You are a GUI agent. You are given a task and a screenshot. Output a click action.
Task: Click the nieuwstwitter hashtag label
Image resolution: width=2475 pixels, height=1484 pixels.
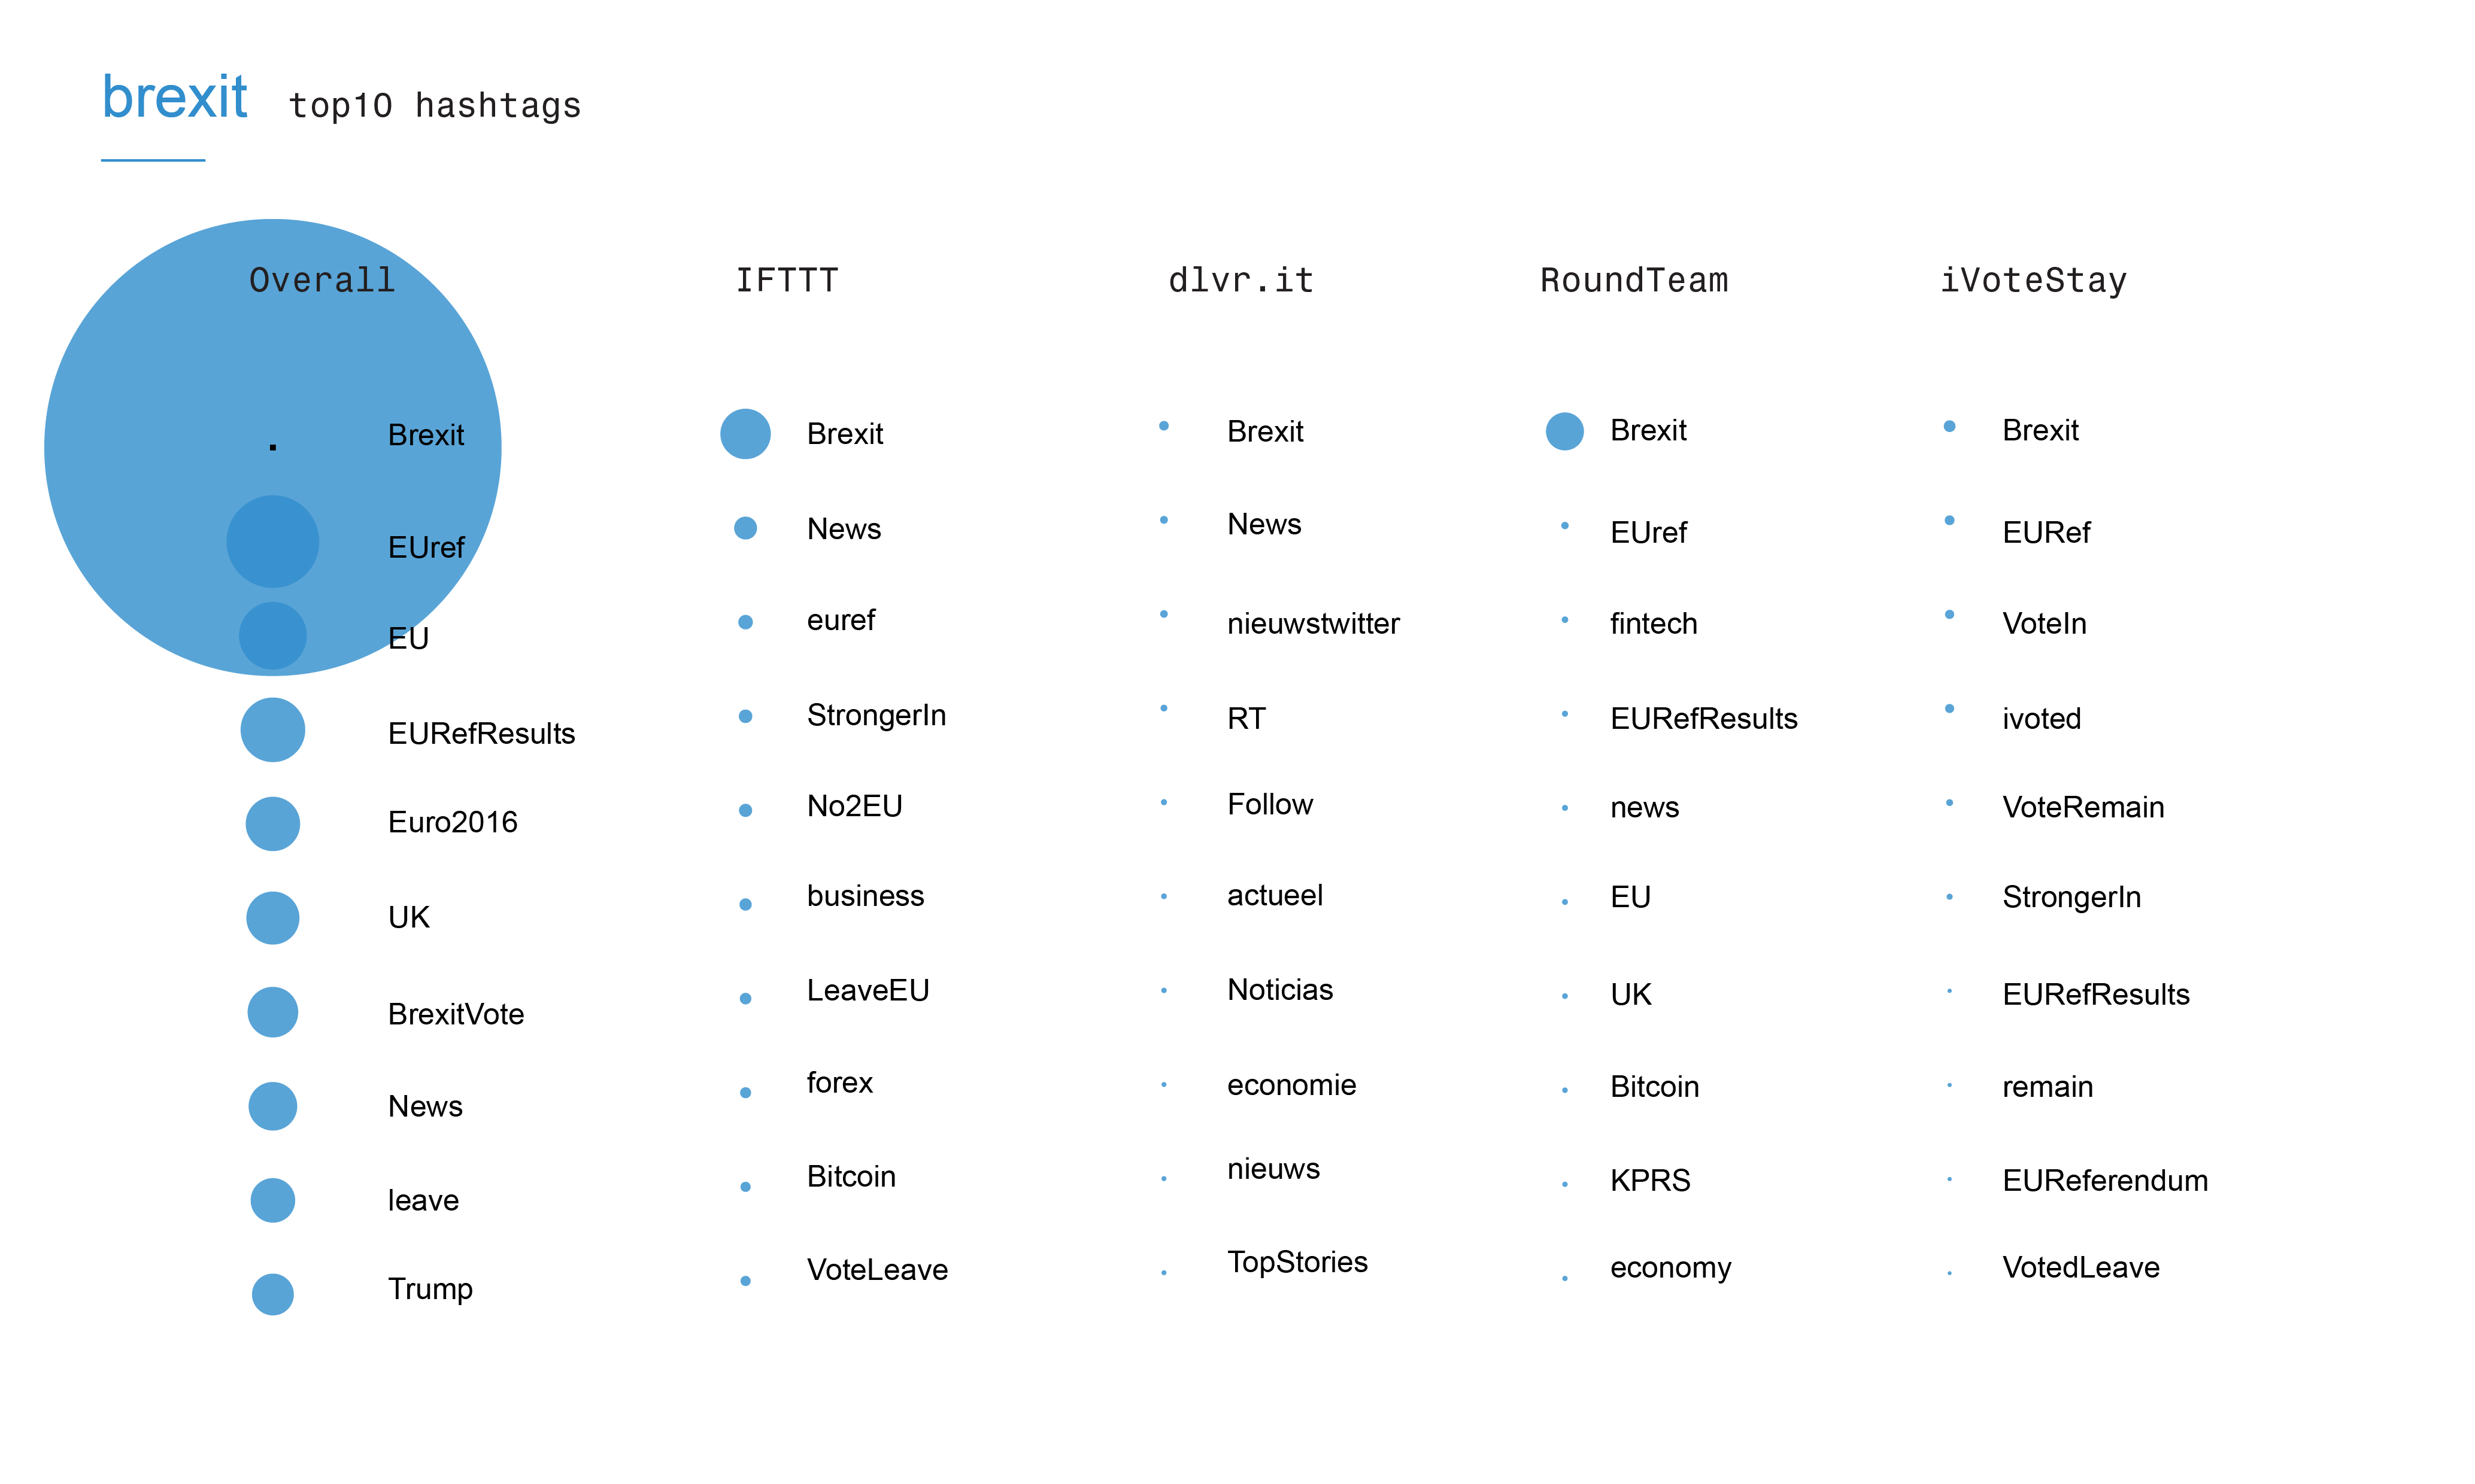(x=1314, y=623)
